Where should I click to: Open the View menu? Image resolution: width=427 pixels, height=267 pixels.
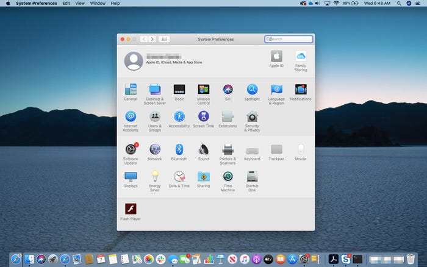tap(80, 3)
